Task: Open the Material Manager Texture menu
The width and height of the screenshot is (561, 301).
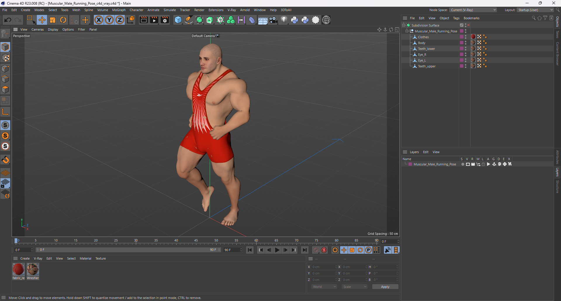Action: click(x=101, y=258)
